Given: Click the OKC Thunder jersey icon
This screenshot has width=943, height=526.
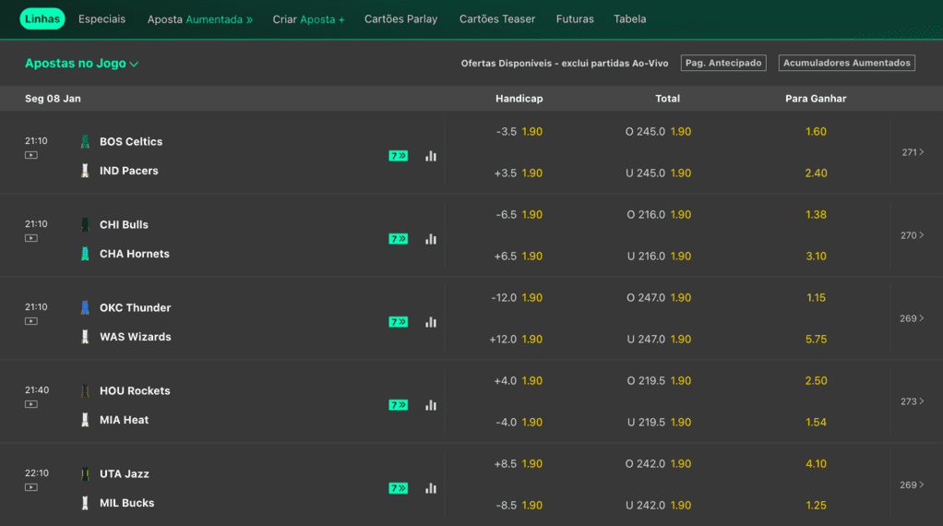Looking at the screenshot, I should click(85, 308).
